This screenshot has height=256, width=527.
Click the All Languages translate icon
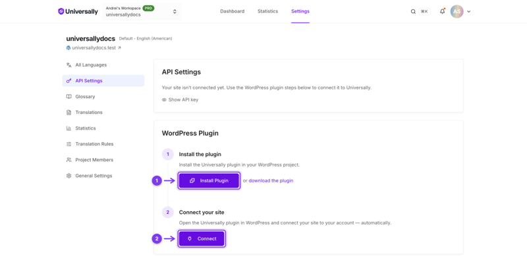coord(69,65)
